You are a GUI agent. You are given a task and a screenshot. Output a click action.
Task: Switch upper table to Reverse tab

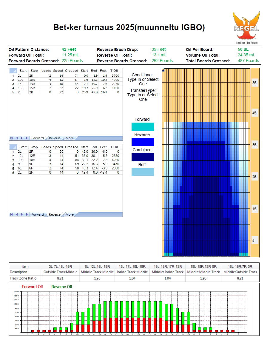coord(55,138)
